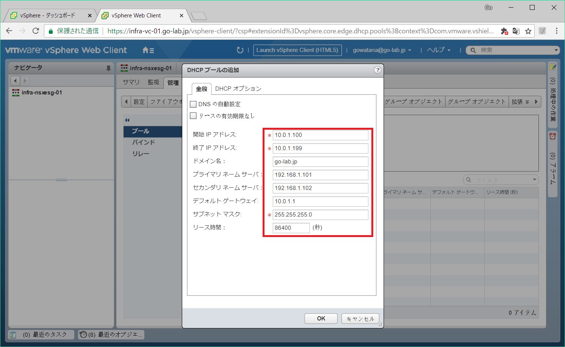The height and width of the screenshot is (347, 565).
Task: Click the default gateway field
Action: point(321,201)
